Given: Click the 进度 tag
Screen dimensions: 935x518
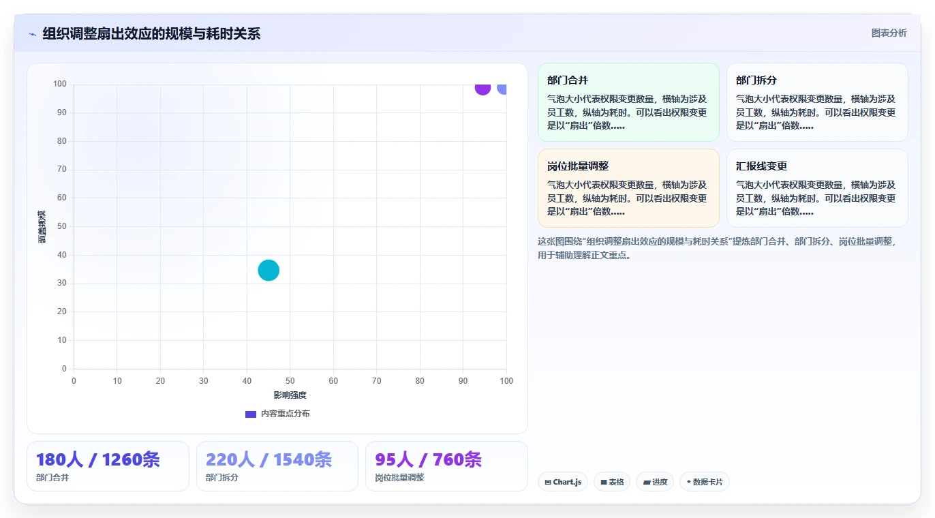Looking at the screenshot, I should click(x=655, y=482).
